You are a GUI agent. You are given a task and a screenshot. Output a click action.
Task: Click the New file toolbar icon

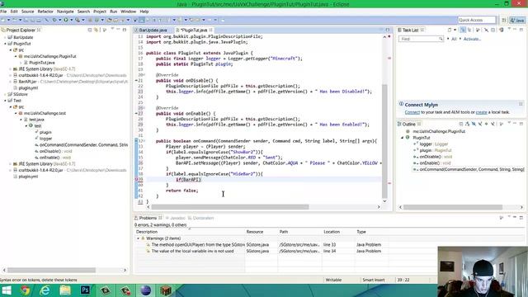coord(3,20)
